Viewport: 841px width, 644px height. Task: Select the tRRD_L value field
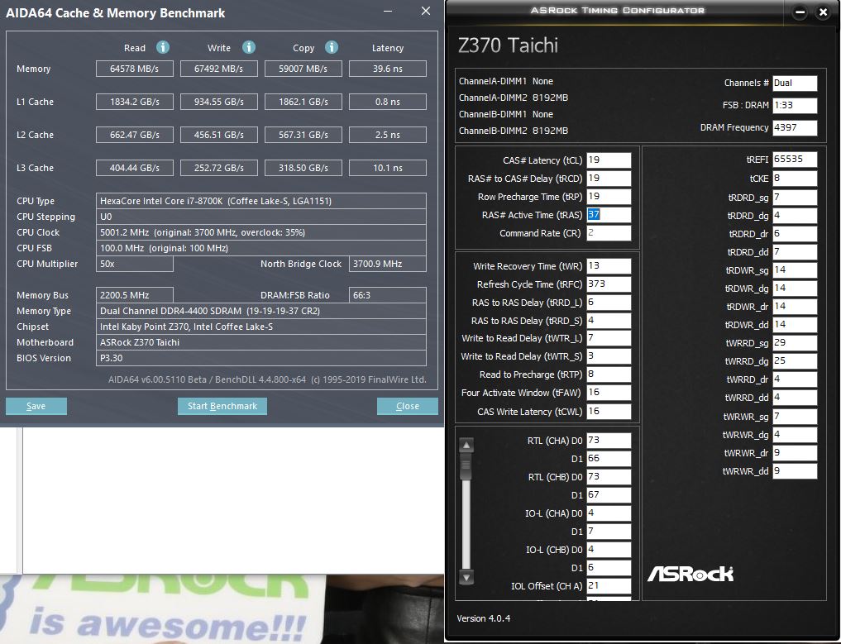click(x=609, y=303)
